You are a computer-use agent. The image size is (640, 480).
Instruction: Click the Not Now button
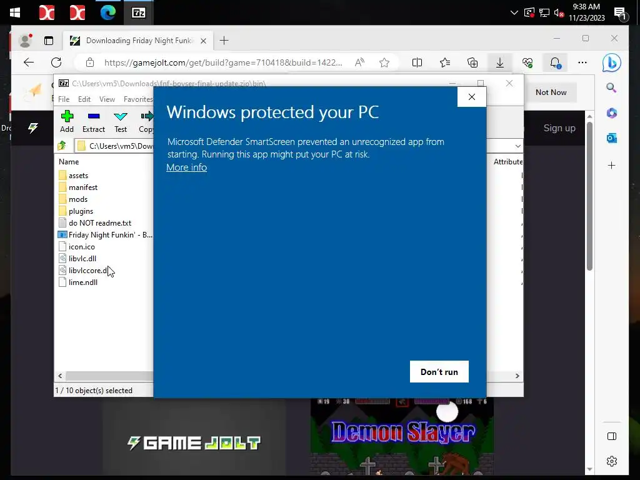(x=551, y=92)
